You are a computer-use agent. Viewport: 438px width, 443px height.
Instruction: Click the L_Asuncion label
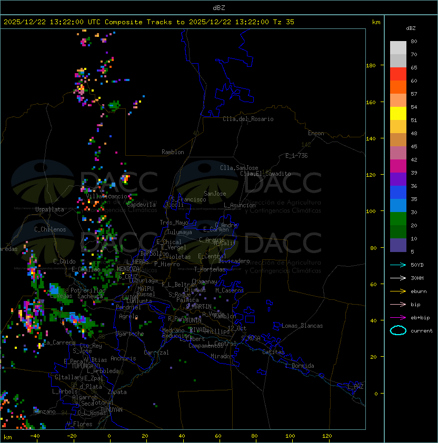240,205
